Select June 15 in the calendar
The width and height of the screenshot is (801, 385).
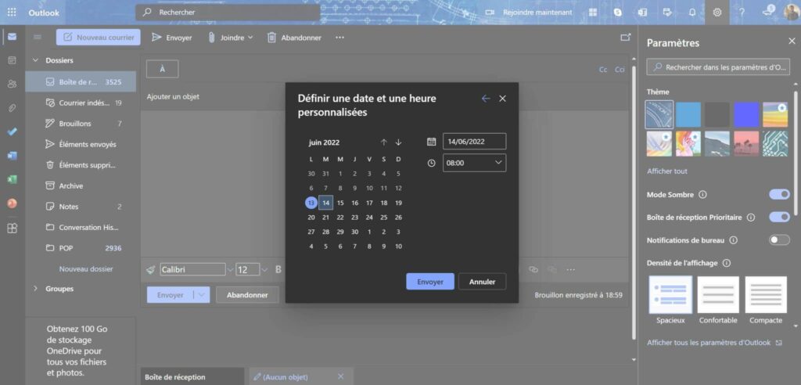340,203
